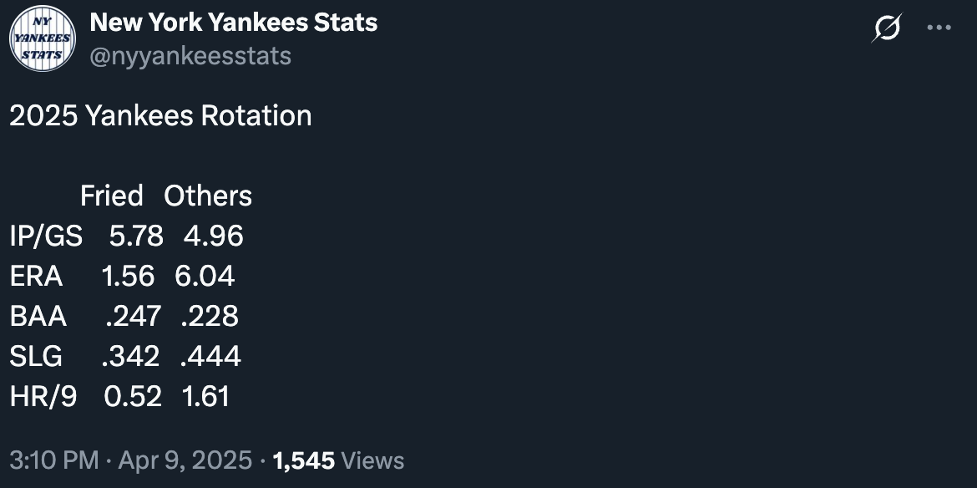Click the NY Yankees Stats profile avatar
977x488 pixels.
coord(43,38)
